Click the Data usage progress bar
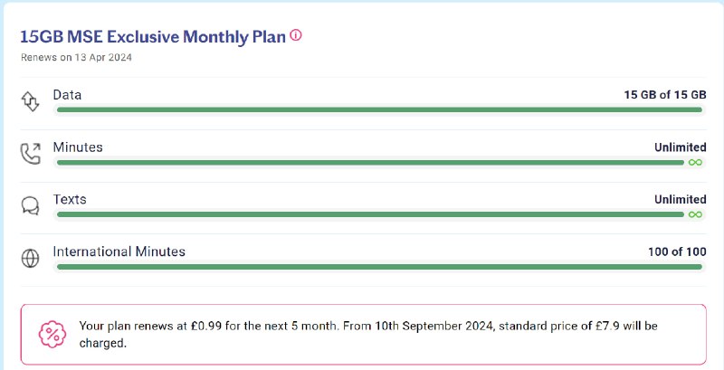This screenshot has height=370, width=724. click(x=378, y=110)
